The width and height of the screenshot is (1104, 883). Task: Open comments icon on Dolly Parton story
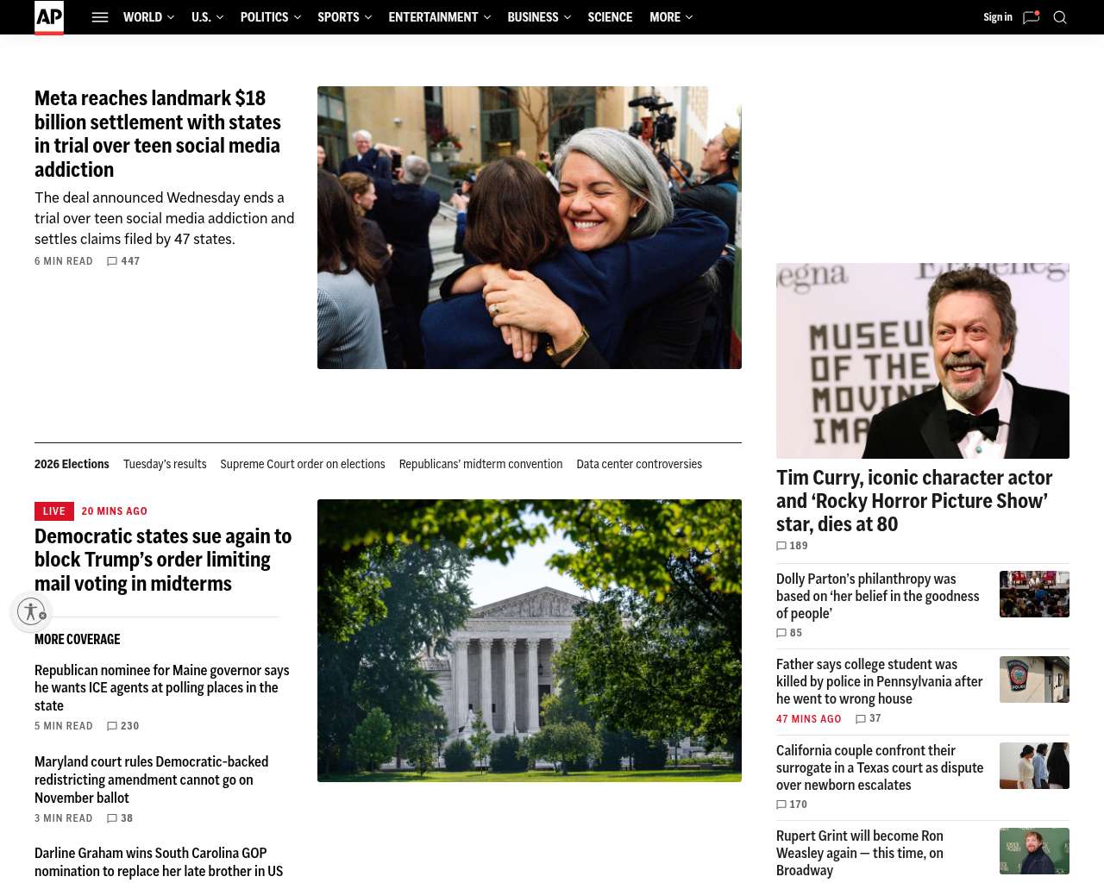(781, 633)
